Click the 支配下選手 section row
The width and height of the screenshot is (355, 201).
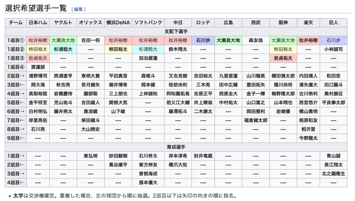click(176, 31)
